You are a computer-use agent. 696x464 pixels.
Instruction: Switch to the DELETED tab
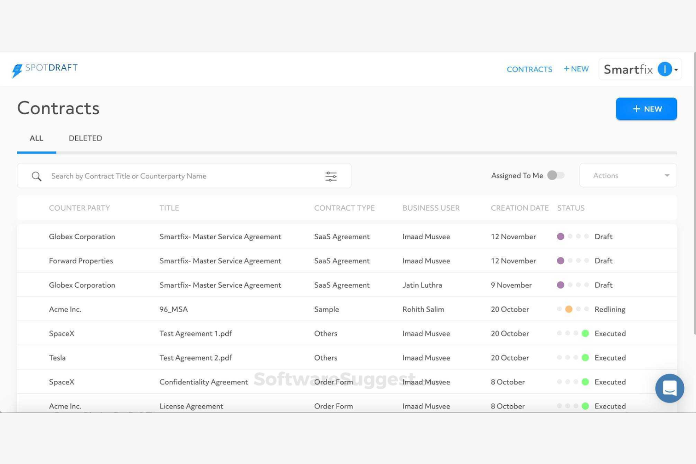[85, 138]
